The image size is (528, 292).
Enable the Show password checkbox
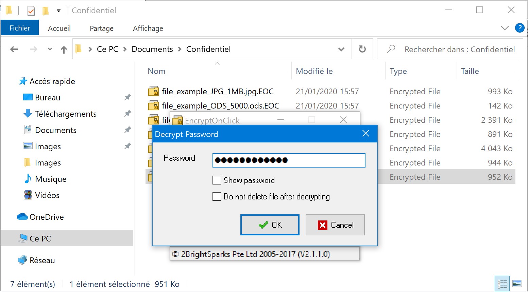pyautogui.click(x=217, y=180)
